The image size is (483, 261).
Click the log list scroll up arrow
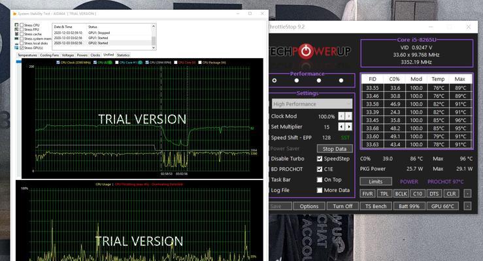pos(154,27)
